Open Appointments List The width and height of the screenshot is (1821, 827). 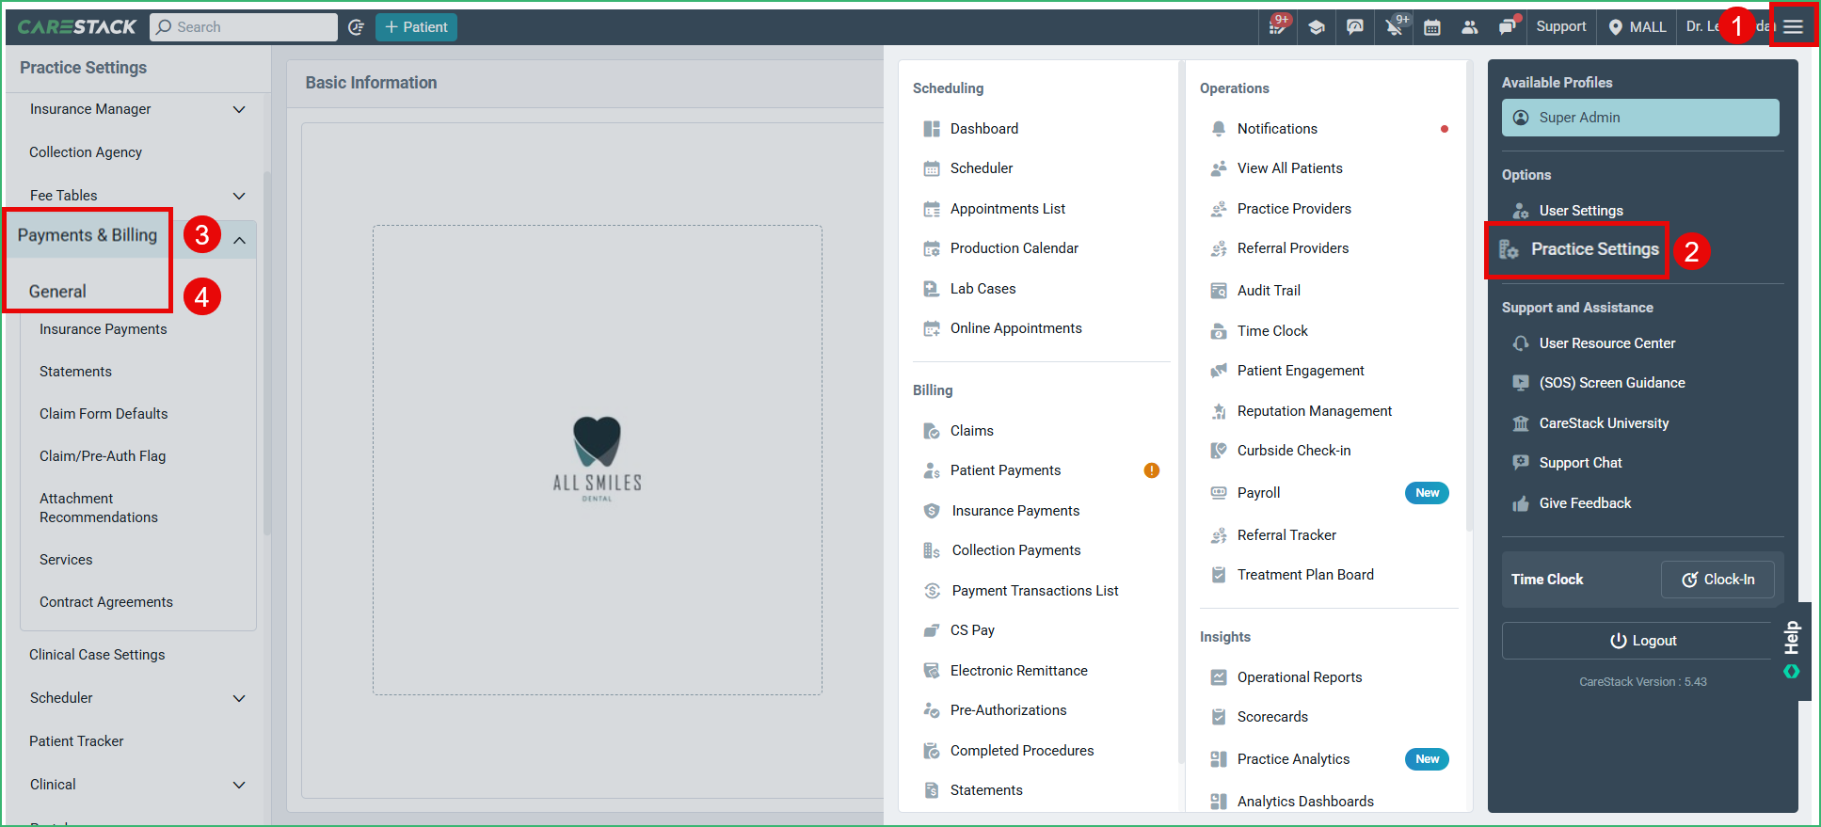coord(1008,209)
